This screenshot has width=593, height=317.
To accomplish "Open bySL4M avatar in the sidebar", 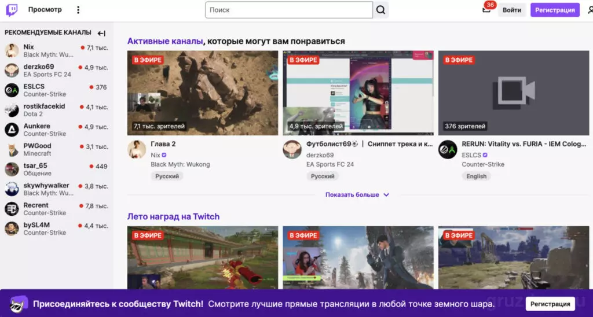I will click(x=12, y=228).
